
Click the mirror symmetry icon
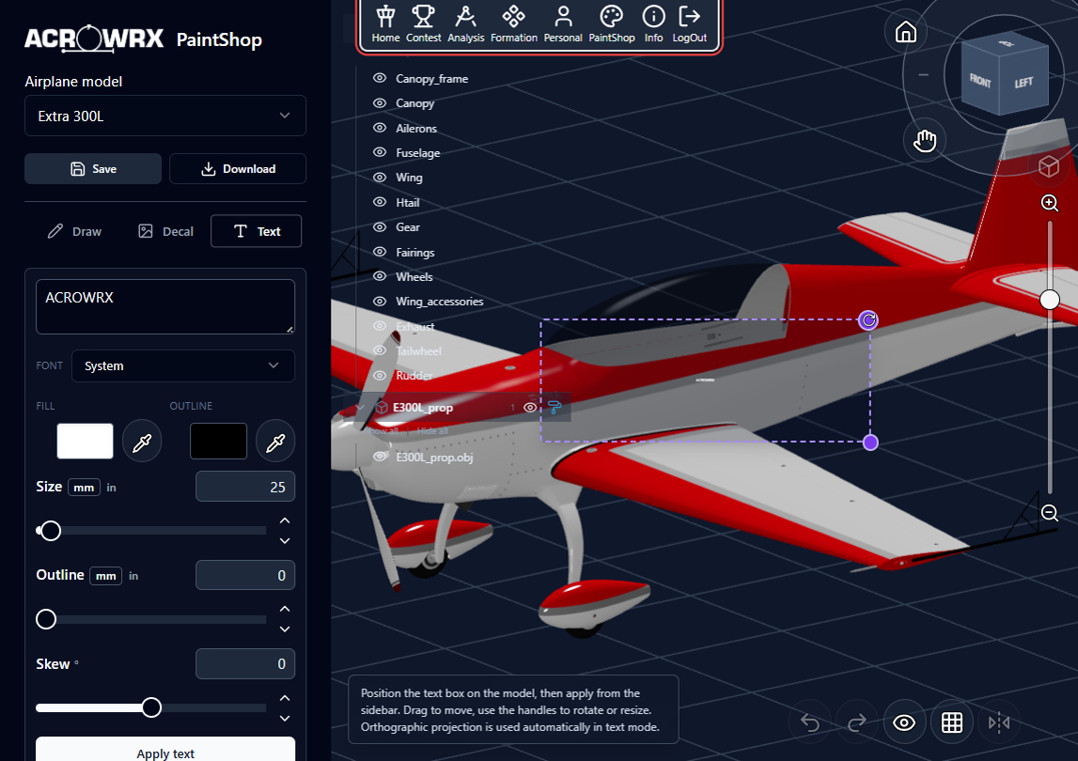999,722
